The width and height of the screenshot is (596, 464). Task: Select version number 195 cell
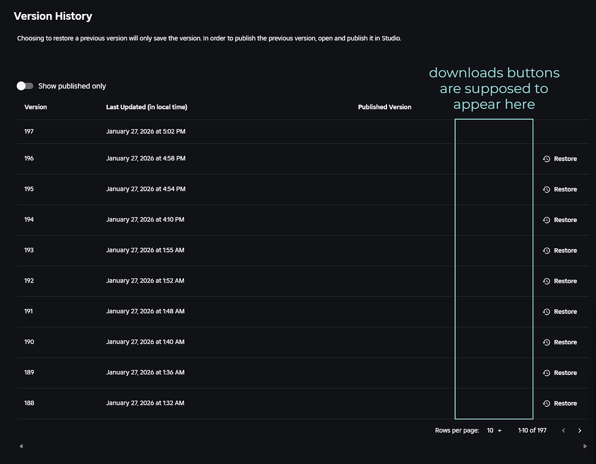pyautogui.click(x=29, y=189)
